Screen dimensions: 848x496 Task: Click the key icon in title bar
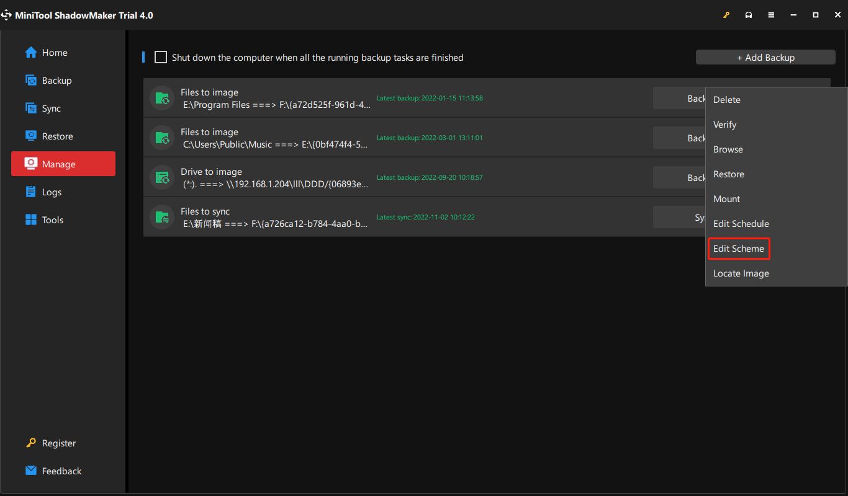726,15
